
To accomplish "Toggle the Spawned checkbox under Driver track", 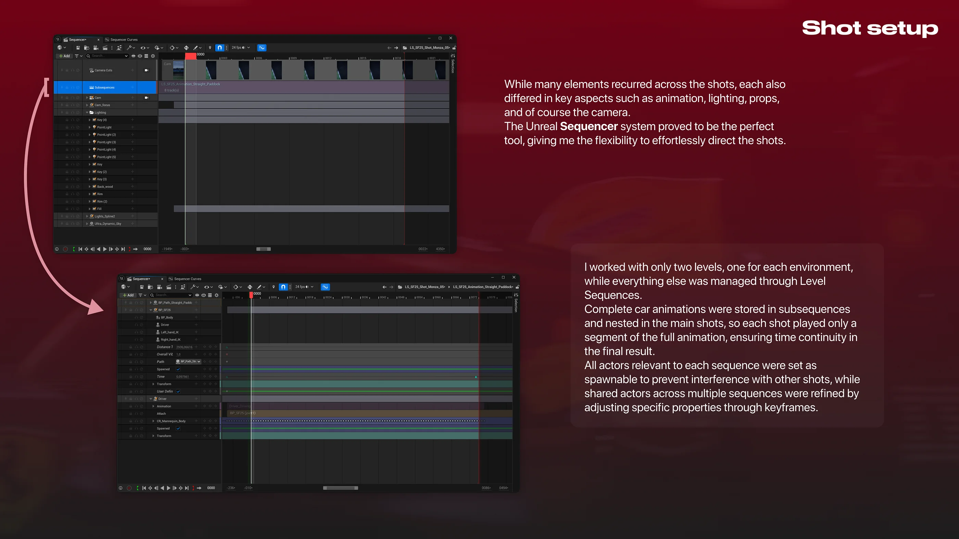I will click(178, 428).
